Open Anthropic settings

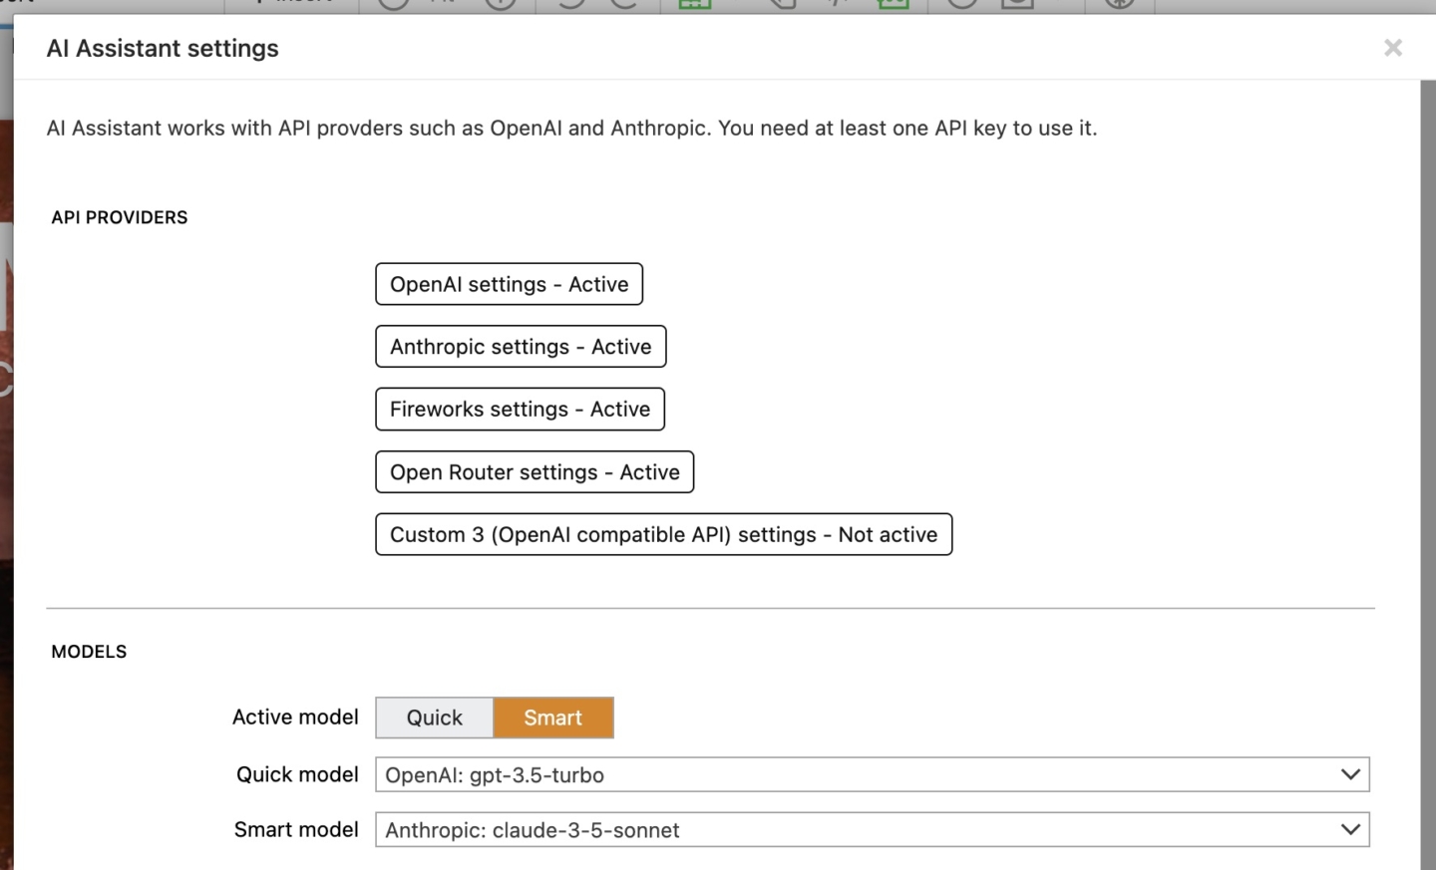click(x=520, y=347)
